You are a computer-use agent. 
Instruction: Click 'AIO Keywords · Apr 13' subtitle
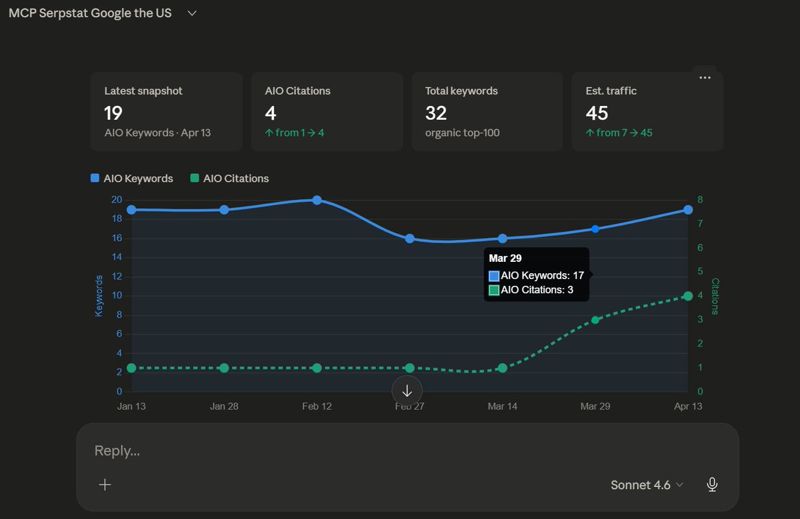point(157,133)
